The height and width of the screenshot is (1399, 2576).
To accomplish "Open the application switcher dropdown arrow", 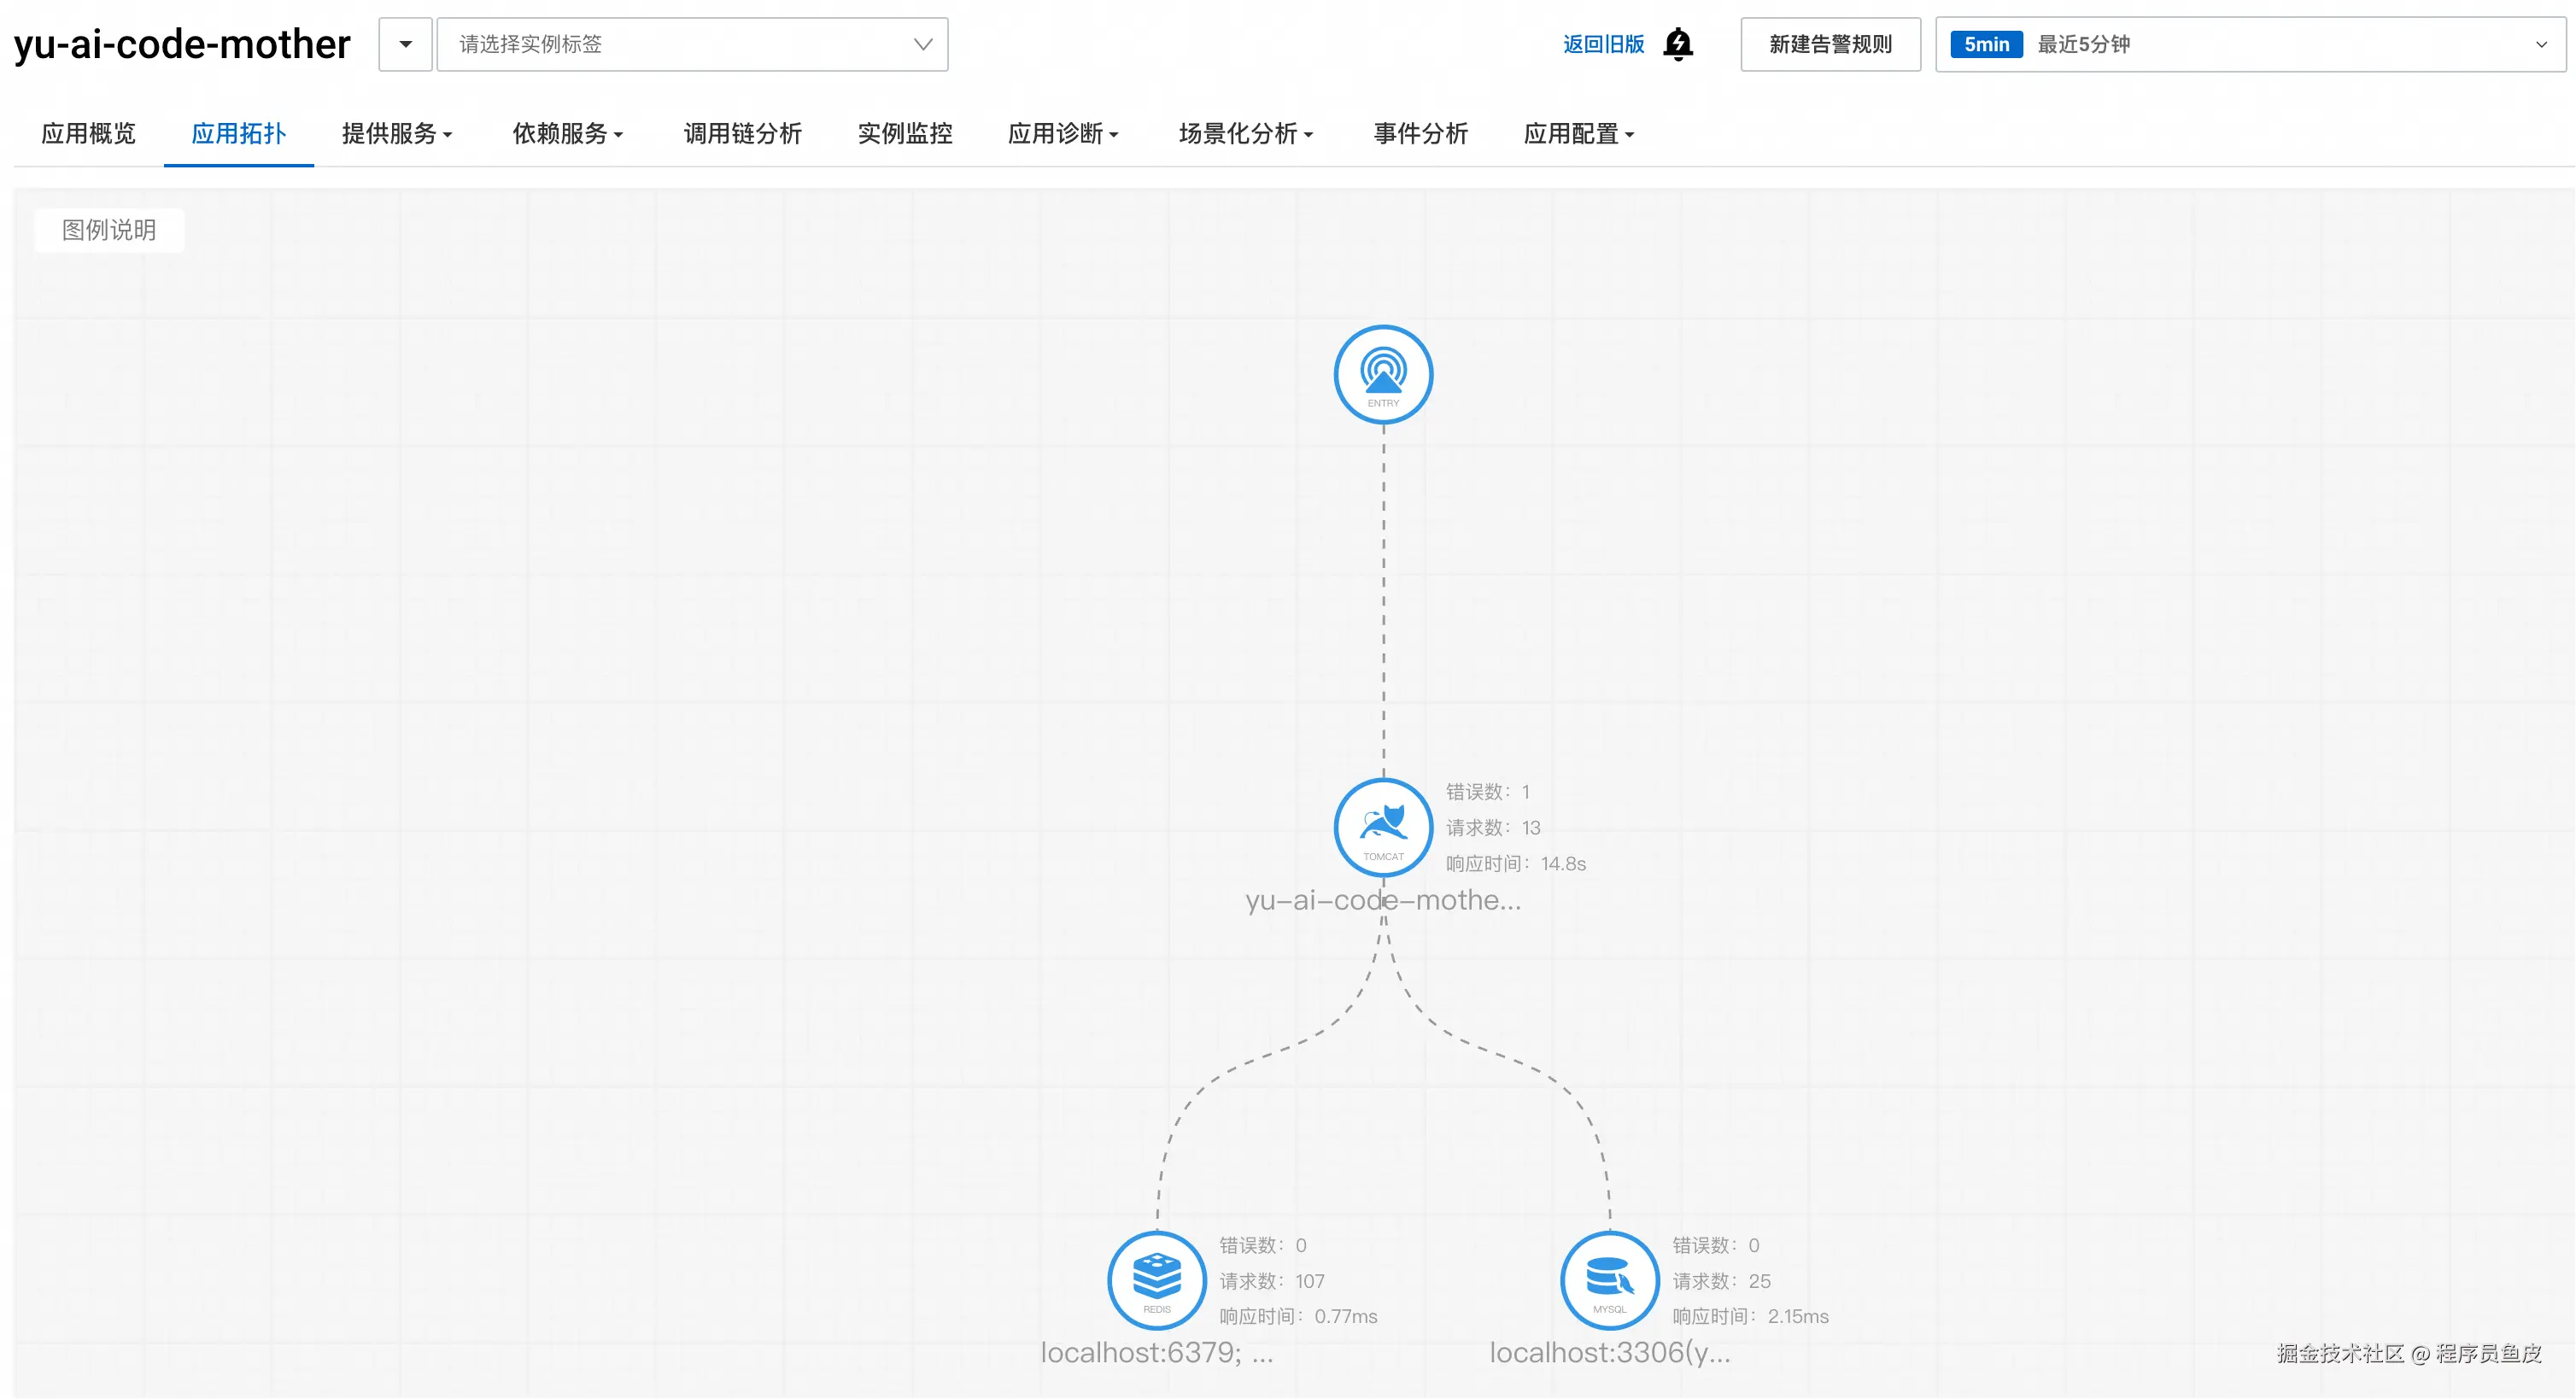I will coord(405,45).
